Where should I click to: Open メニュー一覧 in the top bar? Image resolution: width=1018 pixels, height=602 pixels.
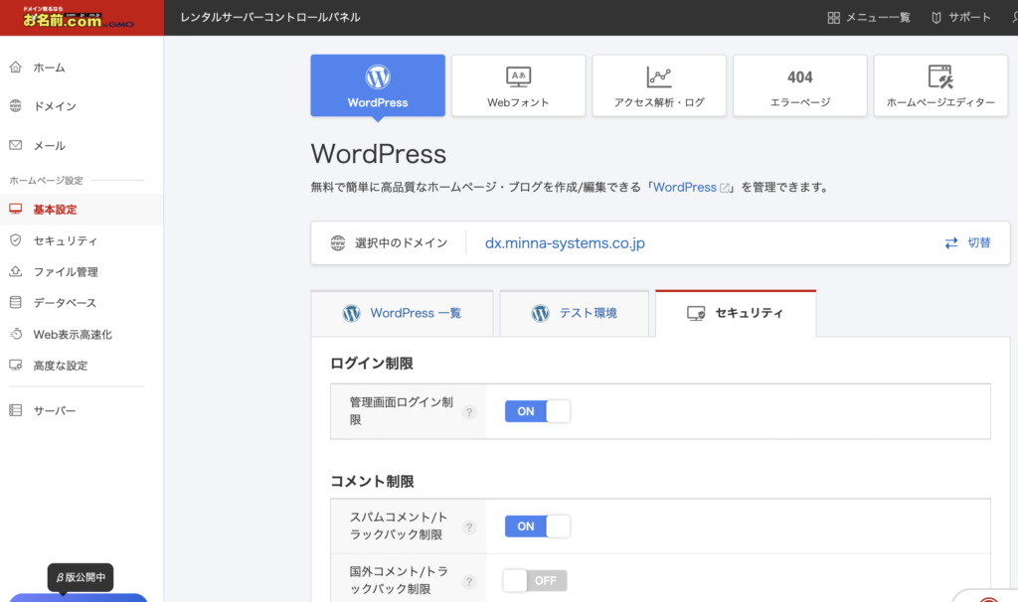[x=869, y=18]
